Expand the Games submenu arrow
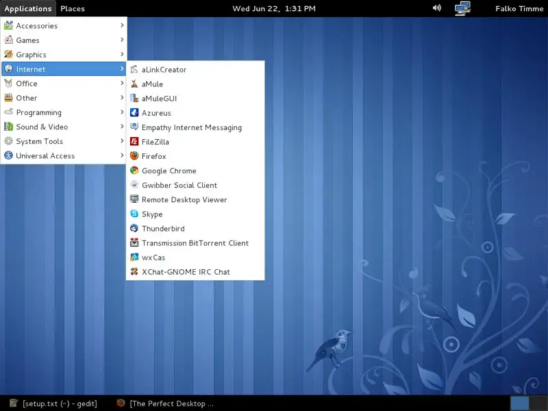 pyautogui.click(x=122, y=40)
